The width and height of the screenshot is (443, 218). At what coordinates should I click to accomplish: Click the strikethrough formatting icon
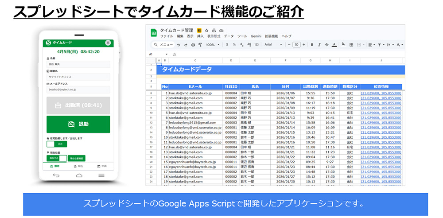pos(326,45)
